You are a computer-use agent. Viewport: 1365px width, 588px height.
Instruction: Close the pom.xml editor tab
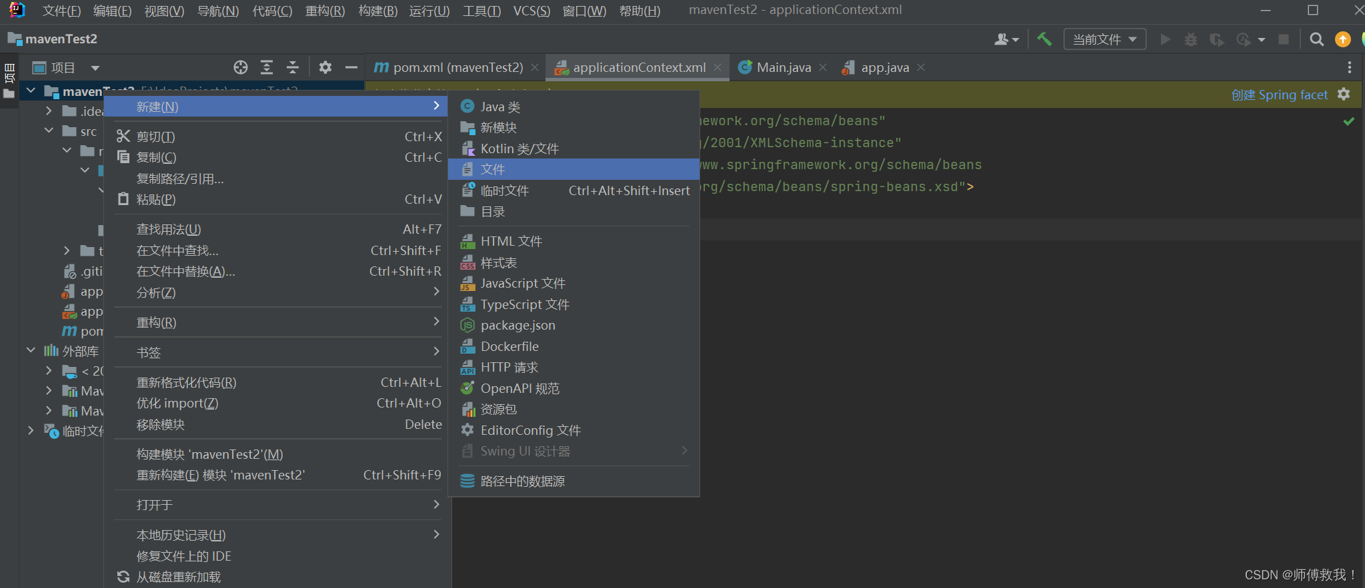tap(535, 67)
